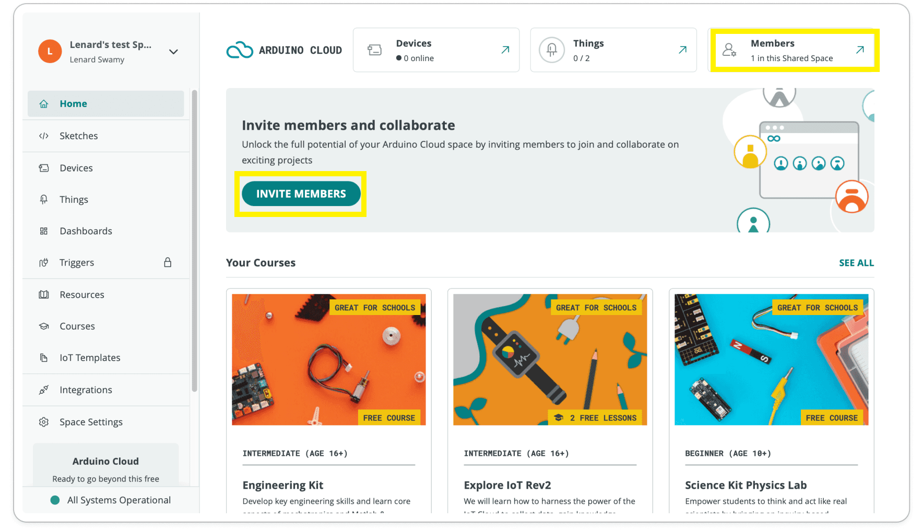Click the lock icon beside Triggers

pyautogui.click(x=168, y=262)
